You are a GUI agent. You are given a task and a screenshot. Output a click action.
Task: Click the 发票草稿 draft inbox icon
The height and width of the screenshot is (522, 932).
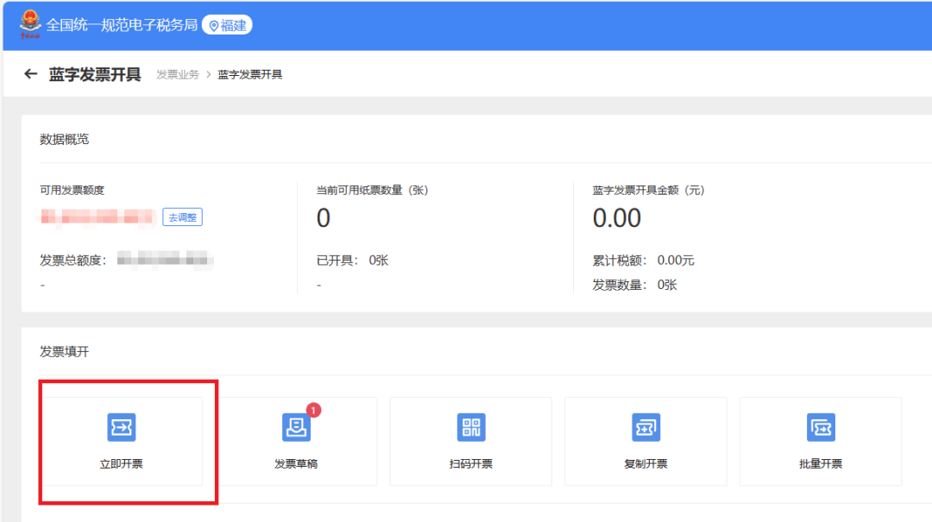pyautogui.click(x=296, y=427)
